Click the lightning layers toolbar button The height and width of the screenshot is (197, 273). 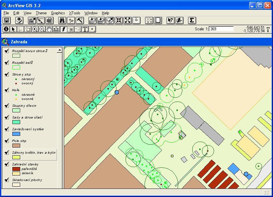tap(179, 21)
